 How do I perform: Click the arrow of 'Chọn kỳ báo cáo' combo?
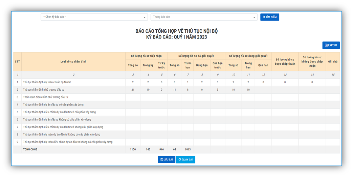click(x=145, y=18)
